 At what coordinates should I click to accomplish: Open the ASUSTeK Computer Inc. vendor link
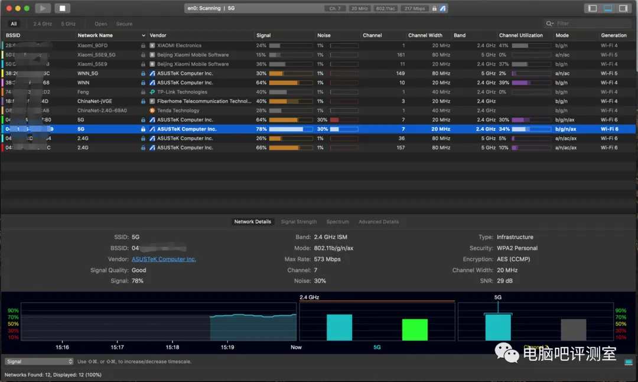click(164, 259)
